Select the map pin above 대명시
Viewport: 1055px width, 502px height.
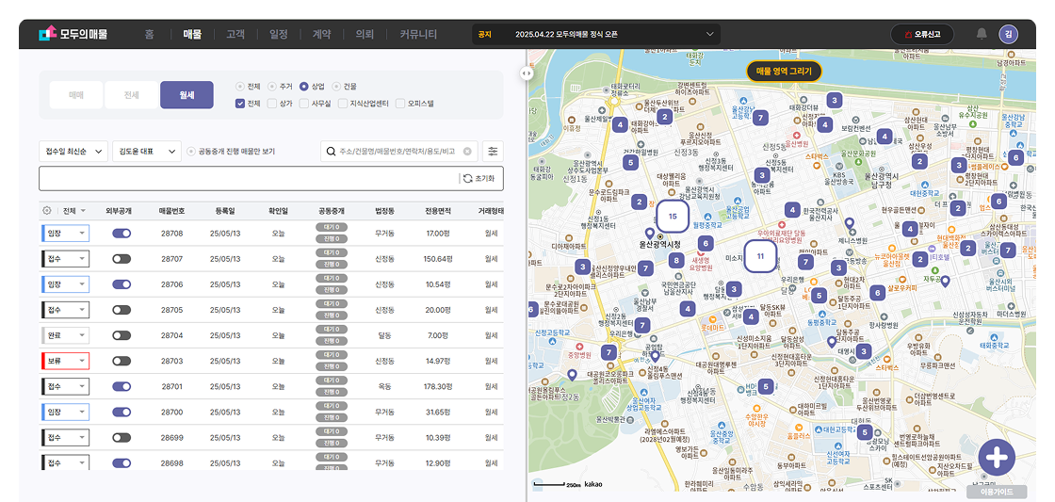pos(833,343)
